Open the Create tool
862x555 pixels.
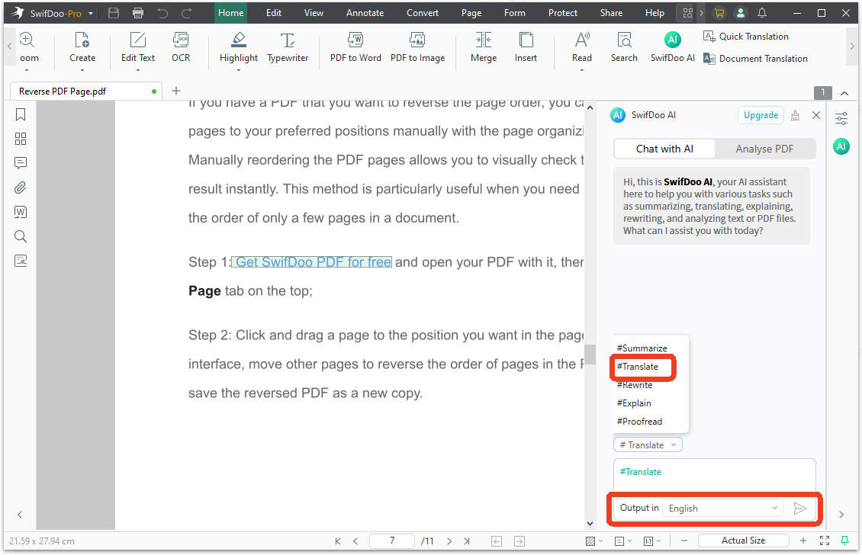[x=82, y=50]
